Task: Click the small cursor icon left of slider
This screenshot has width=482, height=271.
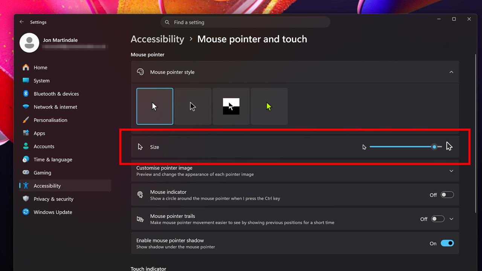Action: 364,147
